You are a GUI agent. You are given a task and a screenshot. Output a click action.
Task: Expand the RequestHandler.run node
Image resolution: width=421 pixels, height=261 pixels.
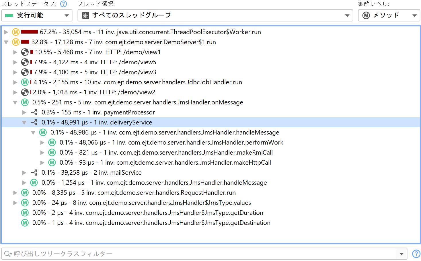pyautogui.click(x=15, y=193)
